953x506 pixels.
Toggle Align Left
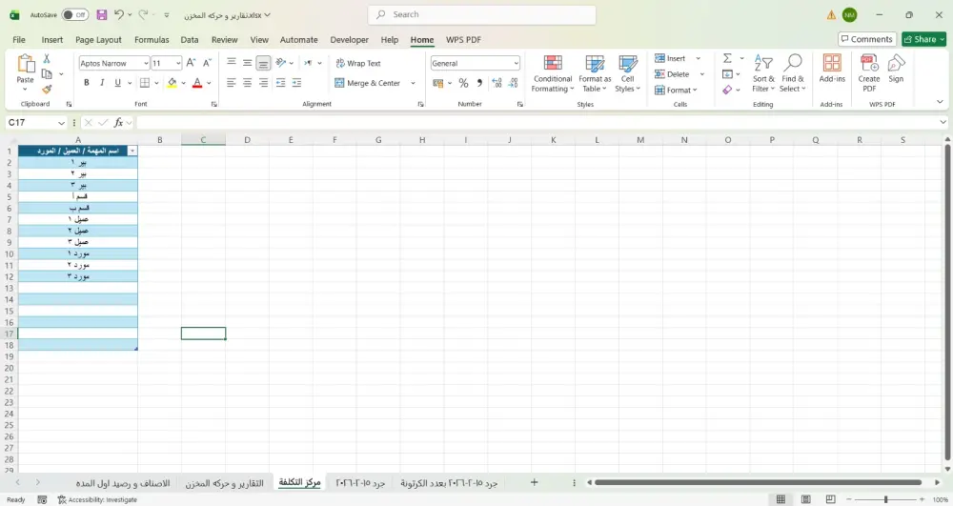point(231,83)
